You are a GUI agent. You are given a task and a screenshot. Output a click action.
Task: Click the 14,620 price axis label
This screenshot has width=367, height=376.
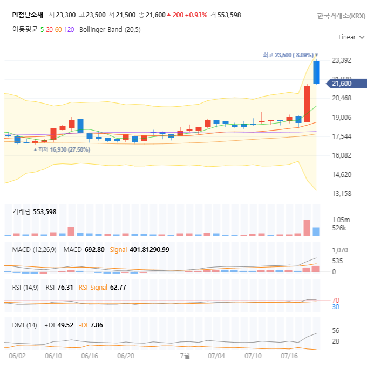[x=342, y=175]
